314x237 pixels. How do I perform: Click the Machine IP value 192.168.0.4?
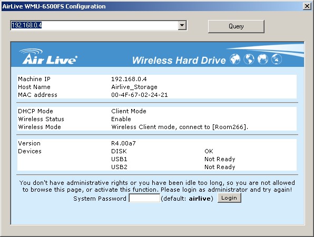(129, 79)
